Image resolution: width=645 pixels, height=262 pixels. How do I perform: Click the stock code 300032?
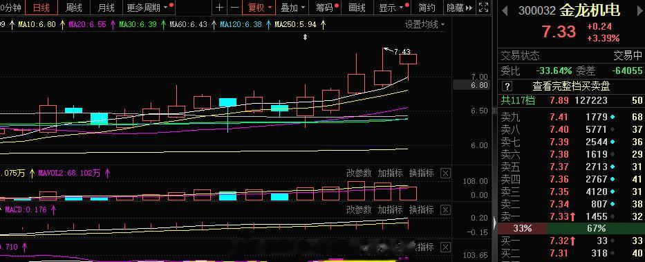click(x=537, y=10)
